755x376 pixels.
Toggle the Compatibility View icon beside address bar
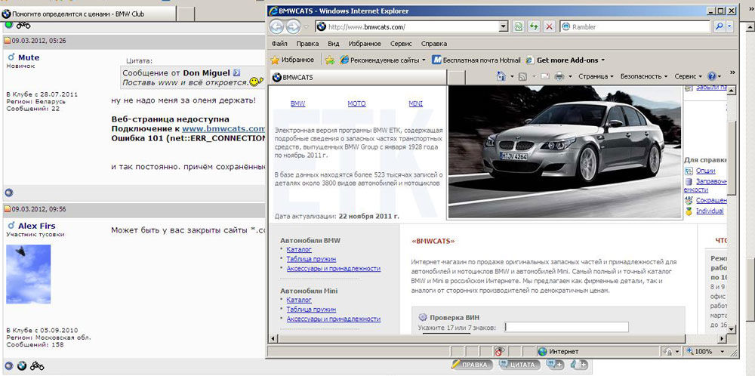518,27
